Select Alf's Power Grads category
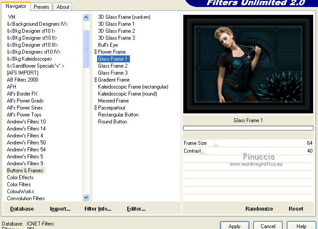The height and width of the screenshot is (229, 318). point(25,101)
